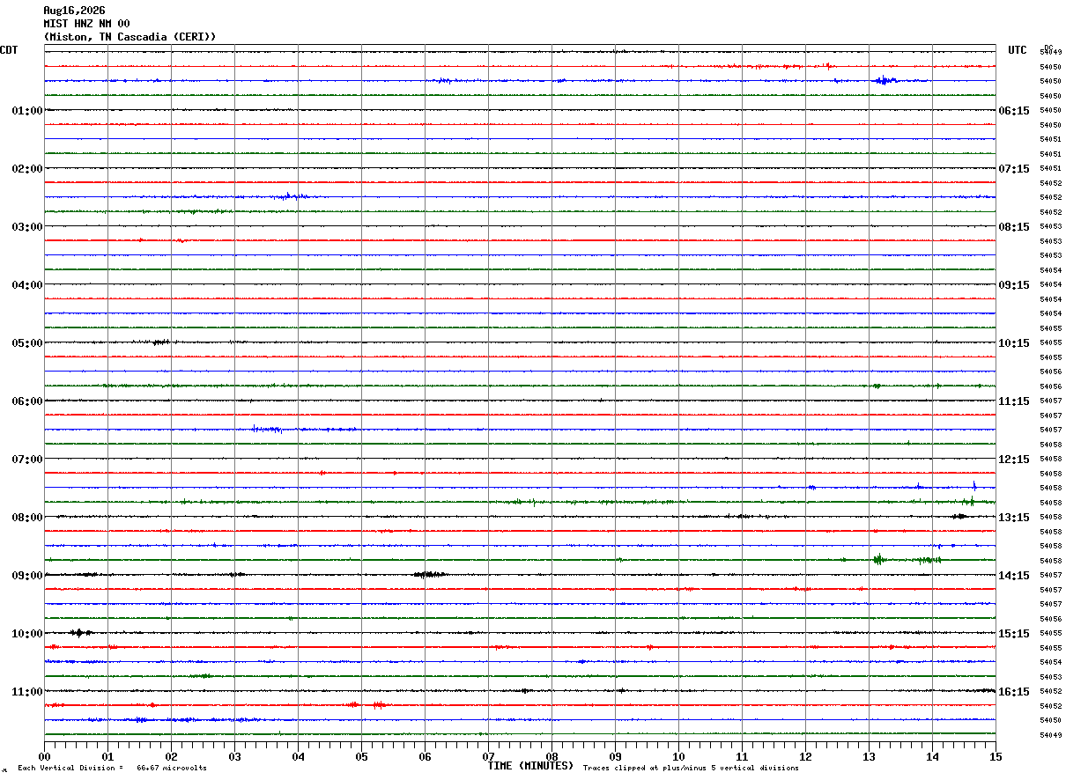1066x780 pixels.
Task: Click the 06:15 UTC time label
Action: (x=1015, y=111)
